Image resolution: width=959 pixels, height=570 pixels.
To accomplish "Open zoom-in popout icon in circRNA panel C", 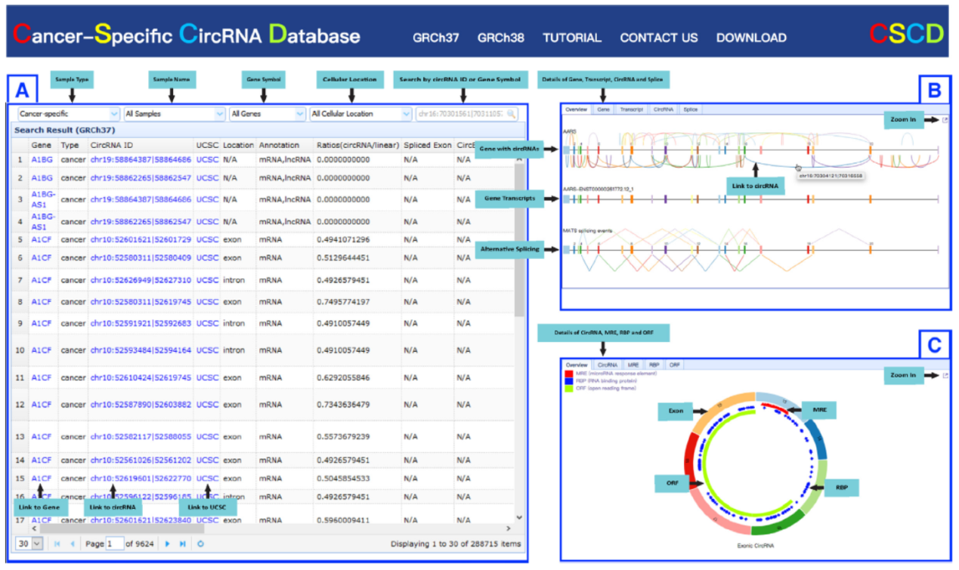I will click(944, 374).
